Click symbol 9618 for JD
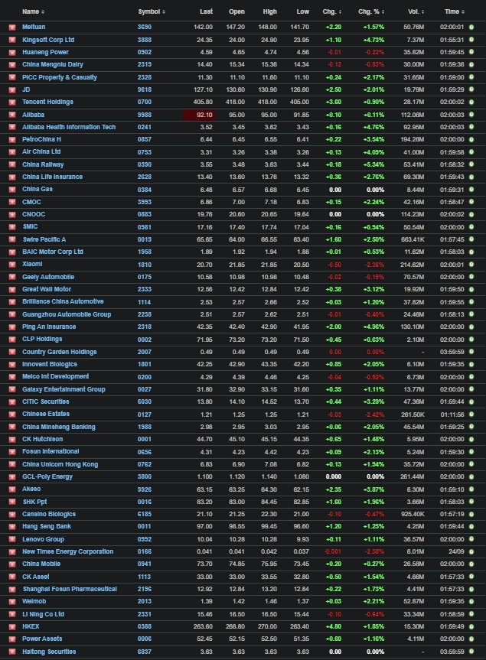Viewport: 486px width, 660px height. 145,89
